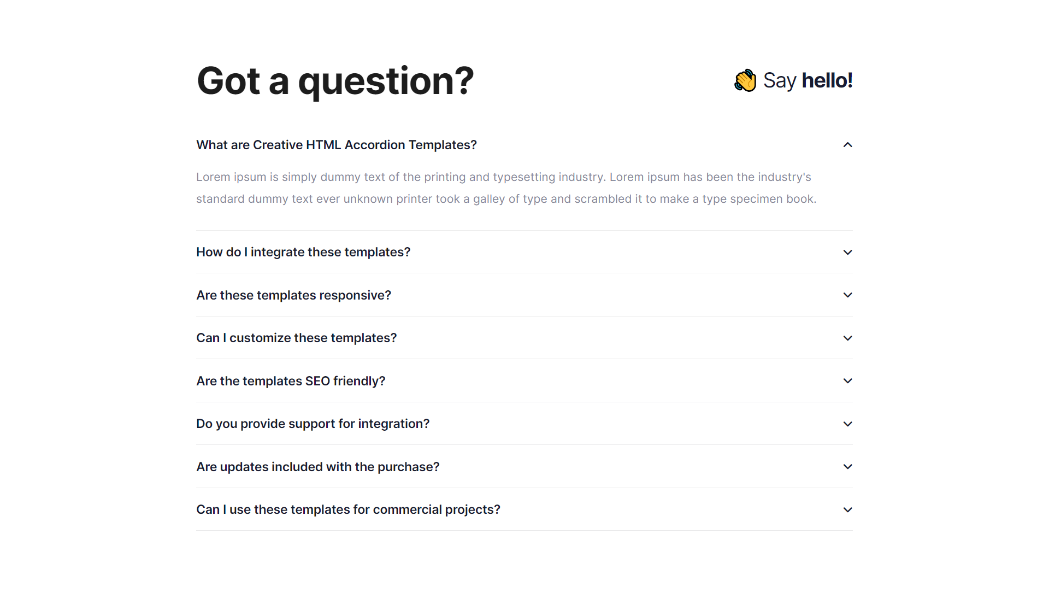The image size is (1049, 592).
Task: Expand chevron for integration support question
Action: 847,424
